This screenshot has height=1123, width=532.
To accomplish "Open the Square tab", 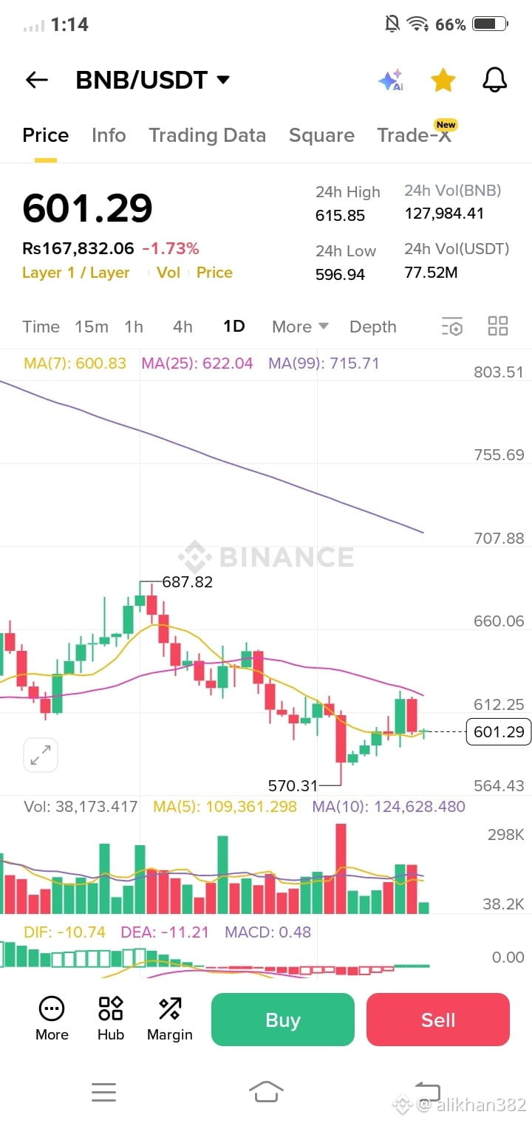I will coord(321,135).
